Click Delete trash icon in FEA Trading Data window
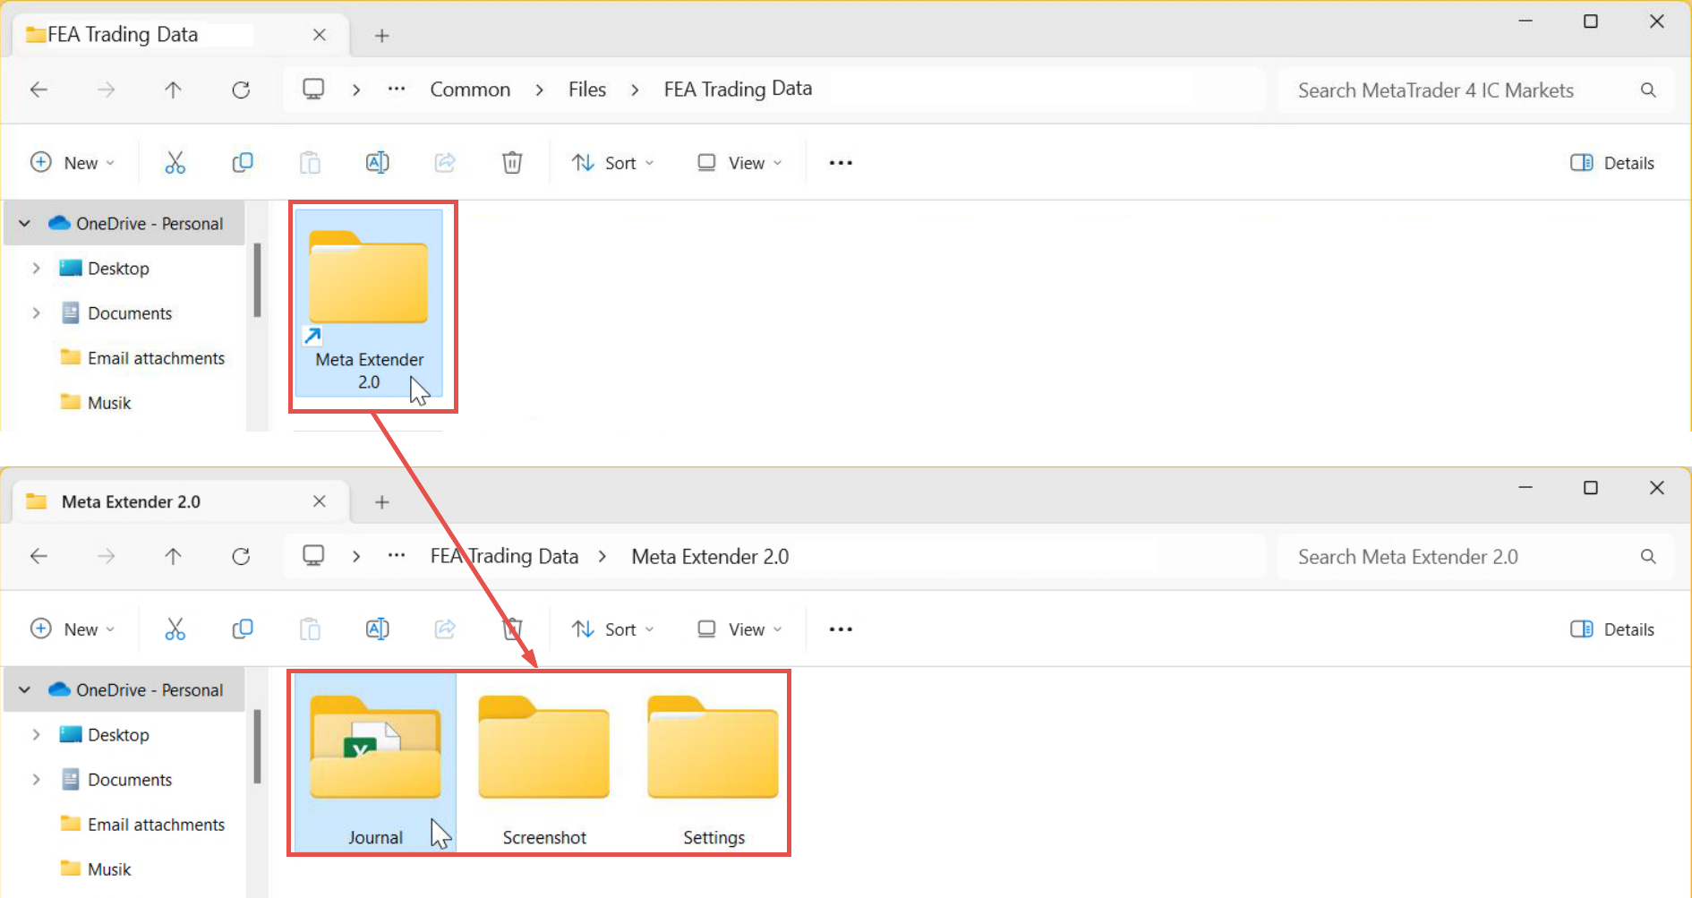 pos(512,163)
